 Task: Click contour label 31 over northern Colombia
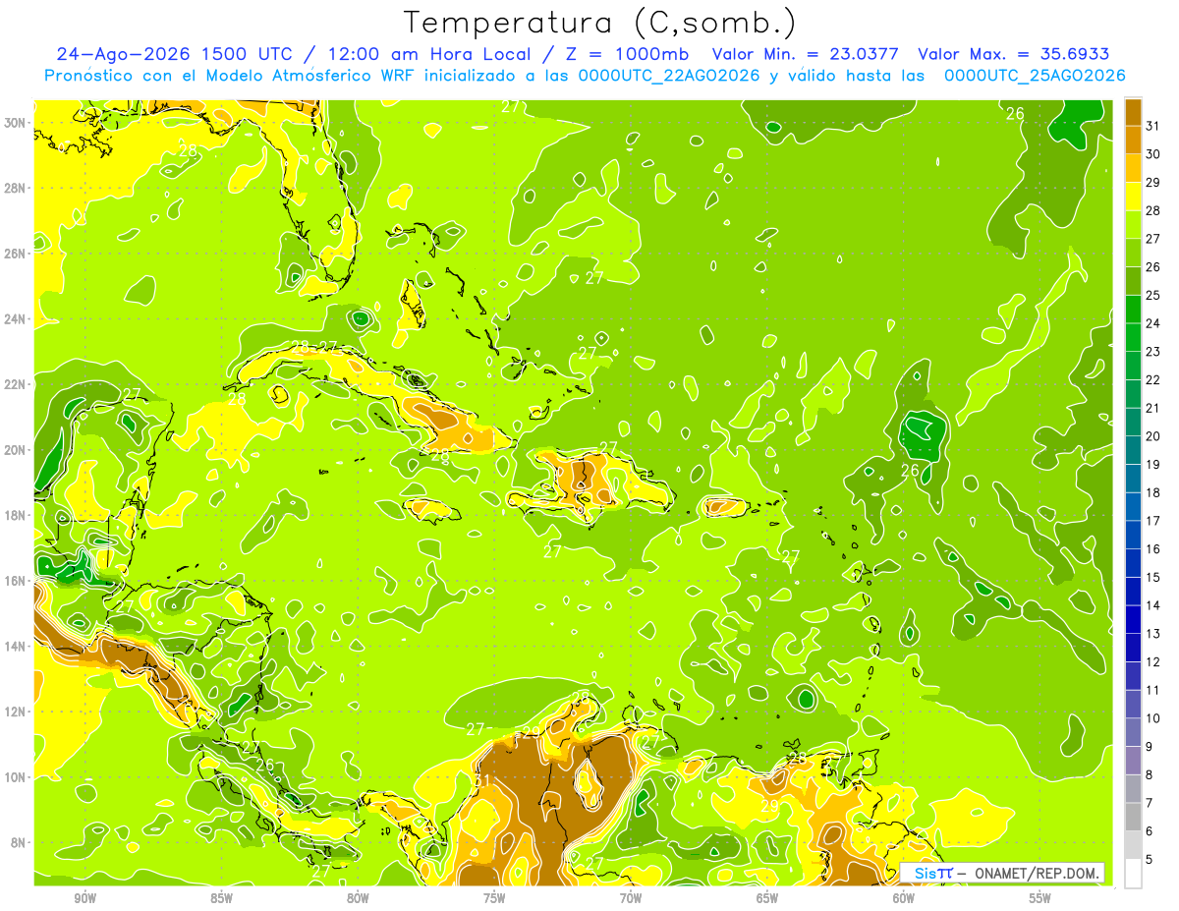point(481,780)
